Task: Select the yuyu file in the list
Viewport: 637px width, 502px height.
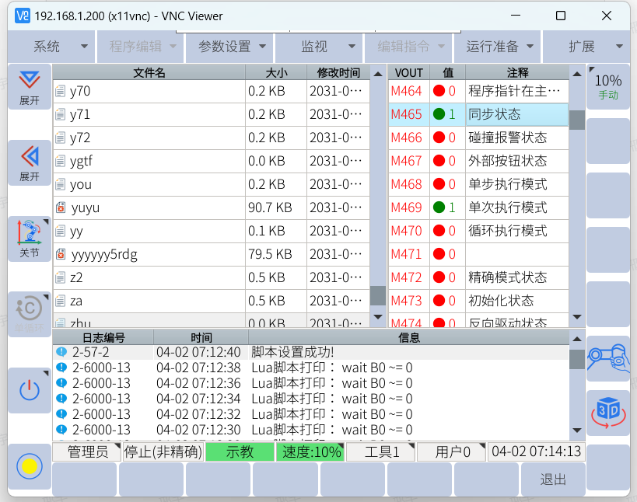Action: click(86, 207)
